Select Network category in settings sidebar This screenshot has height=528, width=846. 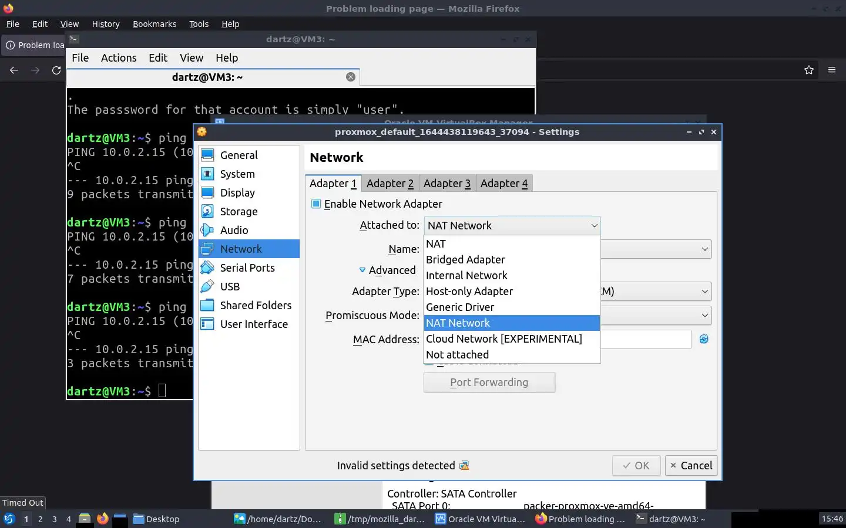249,249
